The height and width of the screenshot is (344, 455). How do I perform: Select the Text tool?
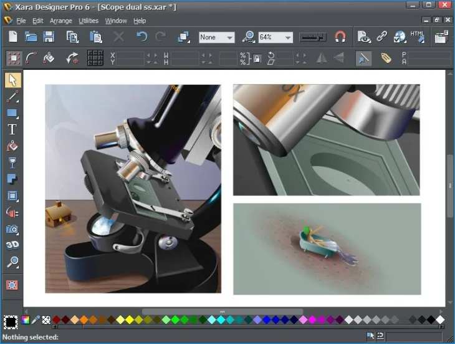(x=12, y=130)
